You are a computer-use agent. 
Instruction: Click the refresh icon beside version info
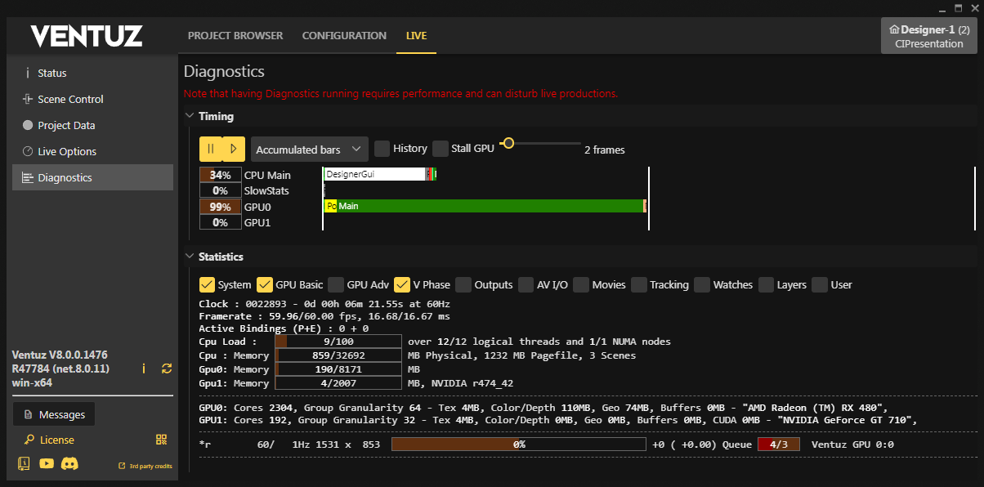pyautogui.click(x=167, y=369)
